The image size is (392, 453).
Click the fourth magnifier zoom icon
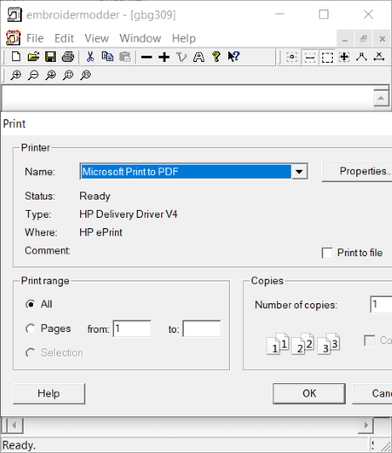click(x=68, y=75)
